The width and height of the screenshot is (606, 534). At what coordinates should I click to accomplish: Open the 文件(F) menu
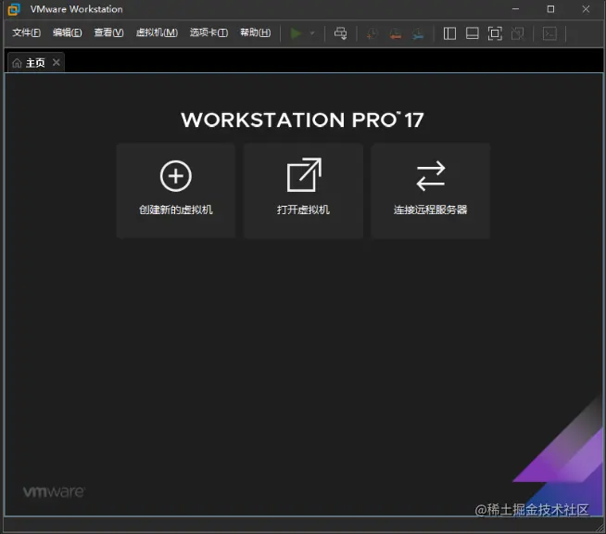coord(26,32)
